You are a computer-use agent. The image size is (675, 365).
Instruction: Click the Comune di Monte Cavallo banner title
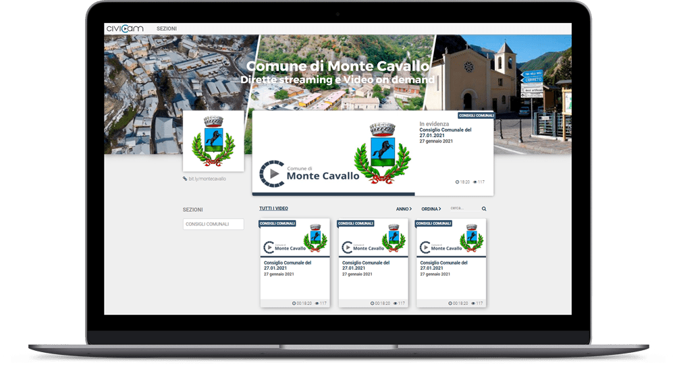click(x=337, y=66)
